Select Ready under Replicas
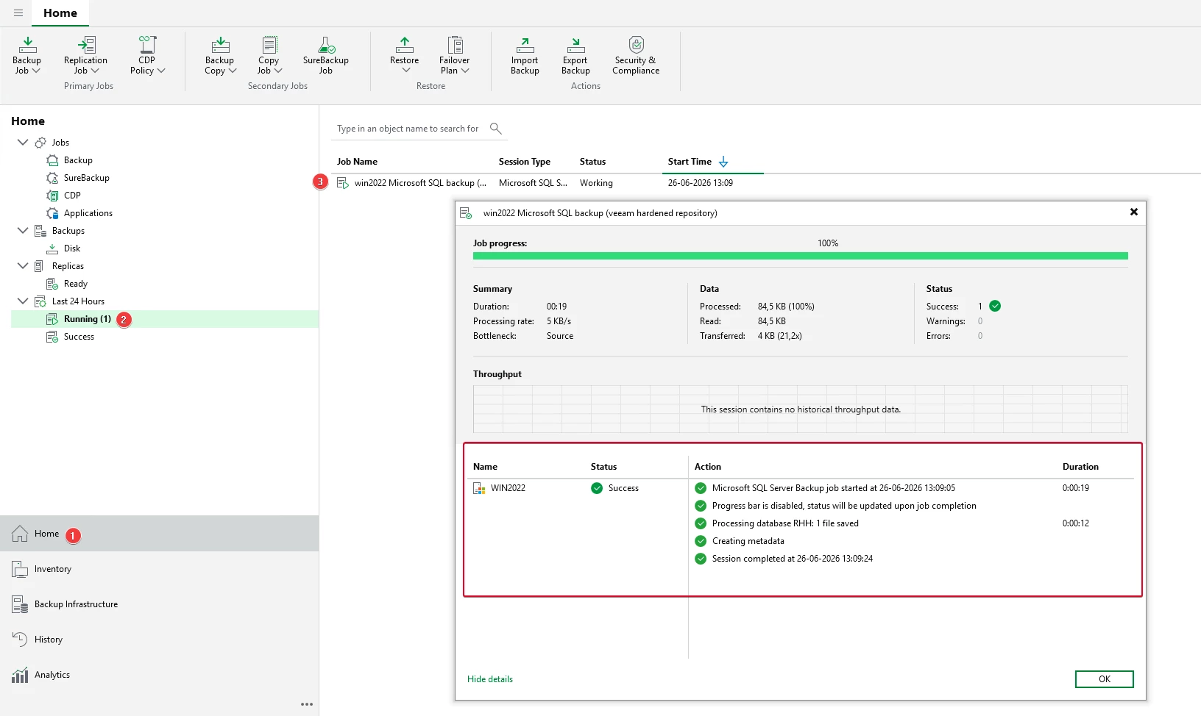The image size is (1201, 716). 75,284
